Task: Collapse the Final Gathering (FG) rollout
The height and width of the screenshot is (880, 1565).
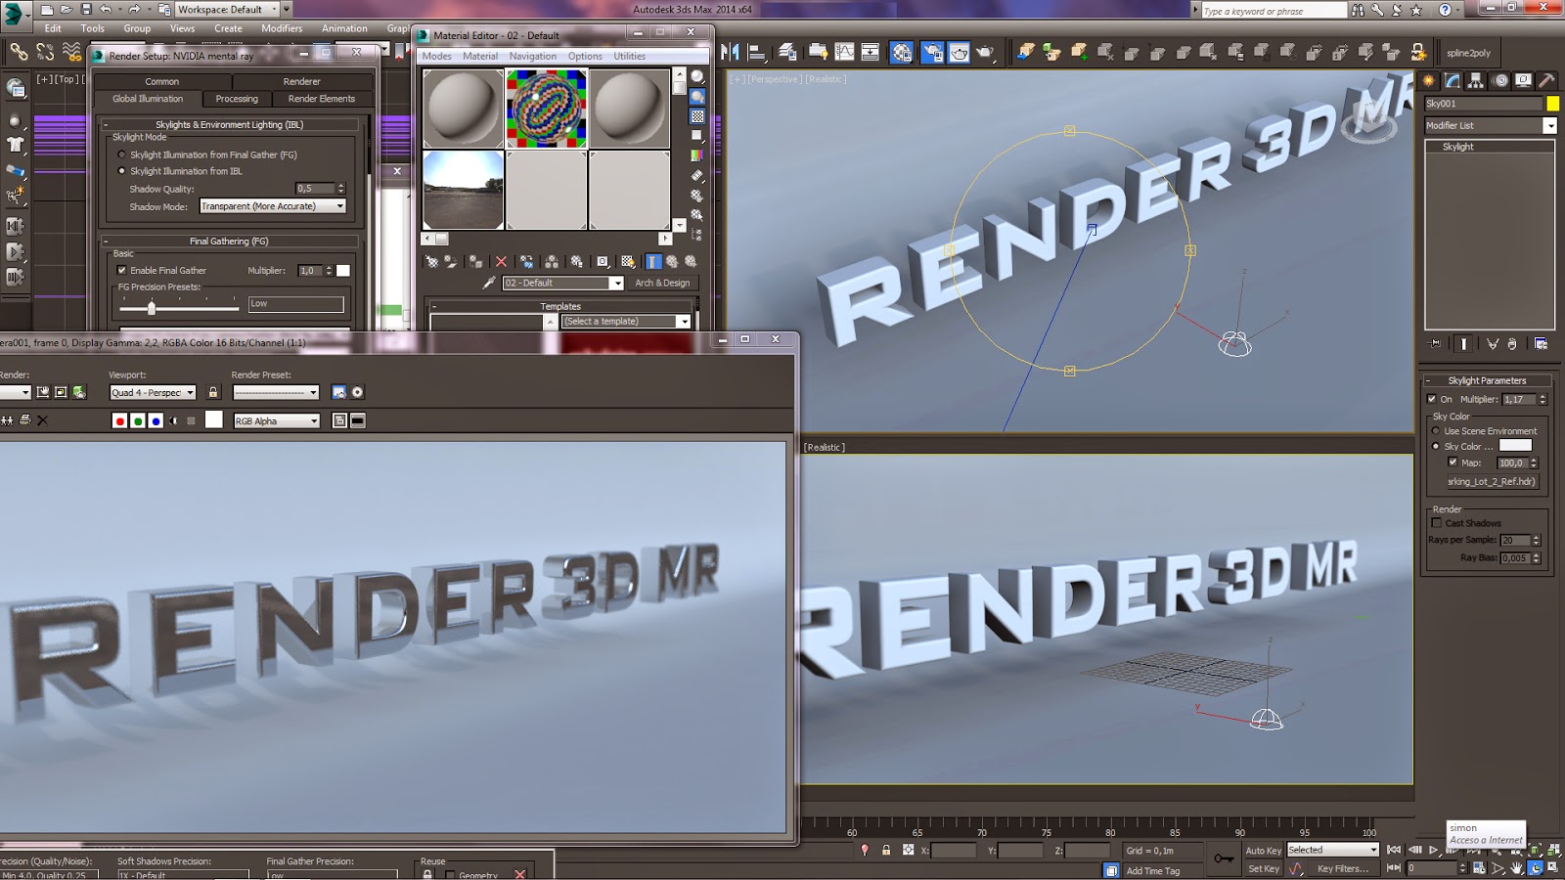Action: (x=229, y=241)
